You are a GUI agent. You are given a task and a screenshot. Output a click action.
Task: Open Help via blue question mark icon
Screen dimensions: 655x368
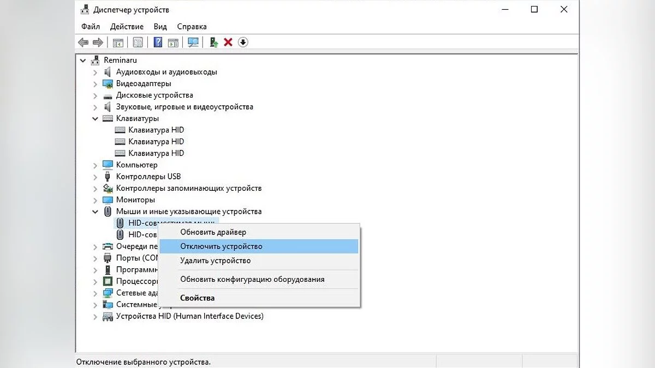(158, 42)
